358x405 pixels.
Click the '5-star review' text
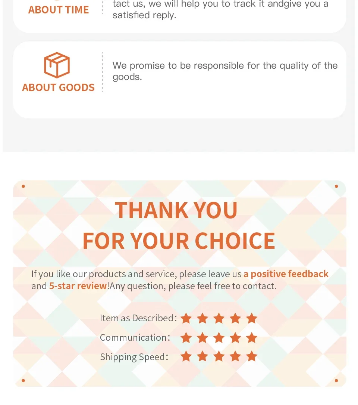pyautogui.click(x=78, y=286)
